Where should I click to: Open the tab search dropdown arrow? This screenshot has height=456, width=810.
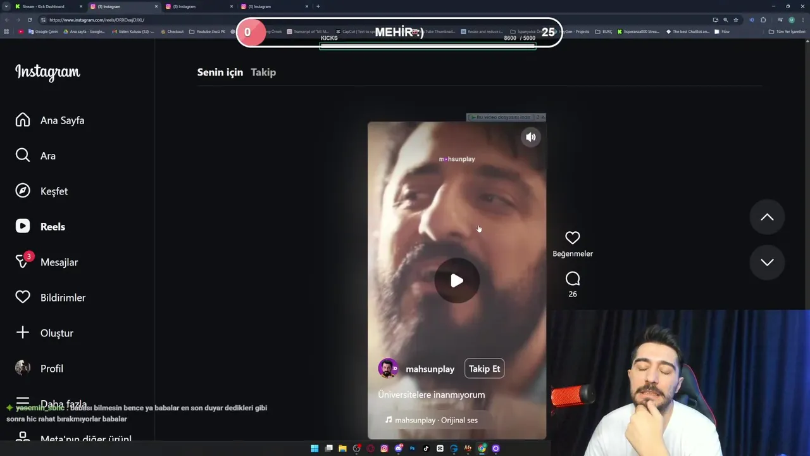(6, 6)
